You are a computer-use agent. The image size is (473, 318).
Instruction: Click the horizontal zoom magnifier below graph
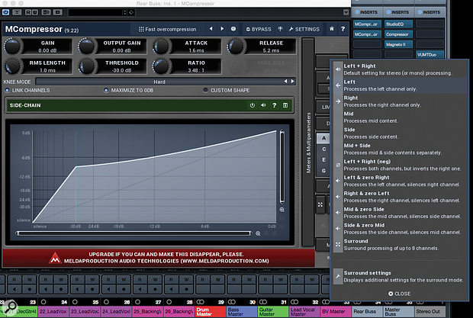tap(258, 233)
